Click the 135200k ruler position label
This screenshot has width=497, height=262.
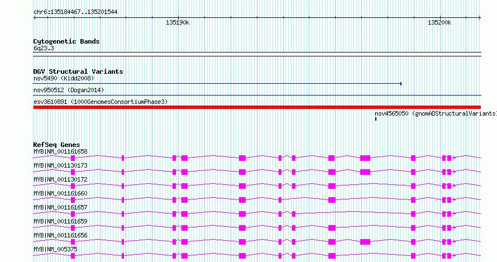coord(439,22)
